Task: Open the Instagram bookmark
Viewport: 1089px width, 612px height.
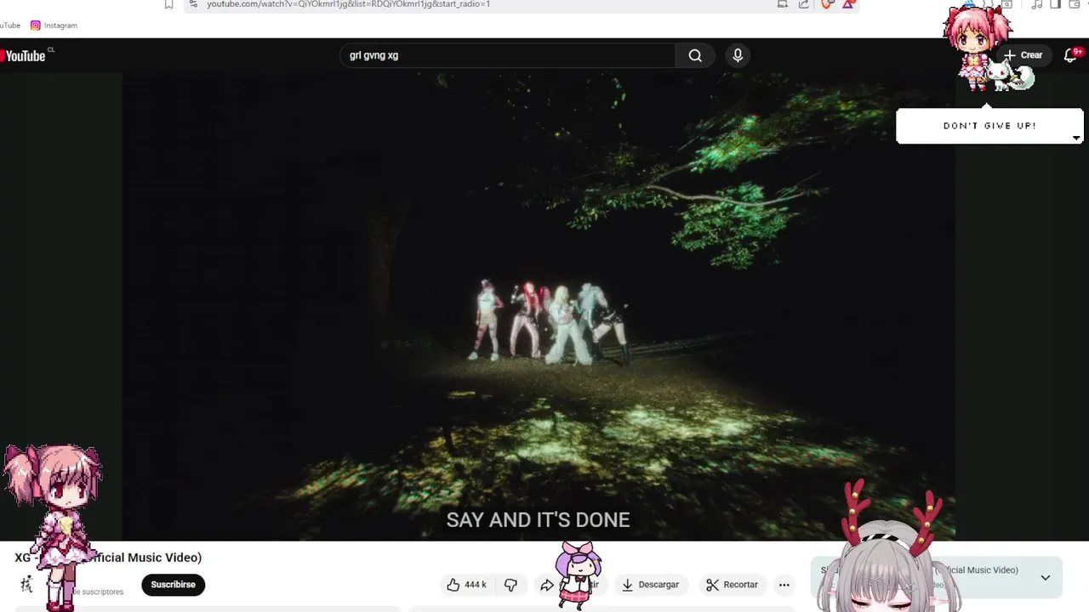Action: click(x=54, y=25)
